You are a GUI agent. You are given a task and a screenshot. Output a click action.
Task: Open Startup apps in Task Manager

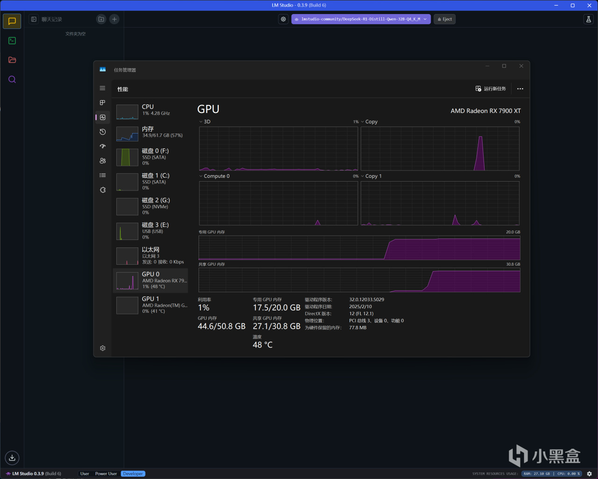point(103,146)
